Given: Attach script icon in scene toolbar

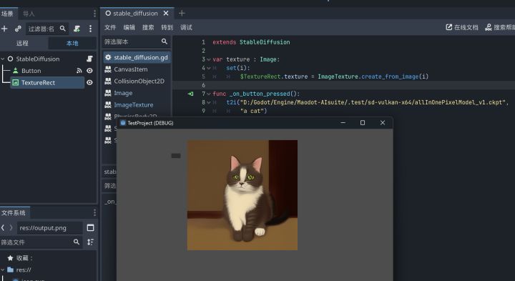Looking at the screenshot, I should click(x=77, y=29).
